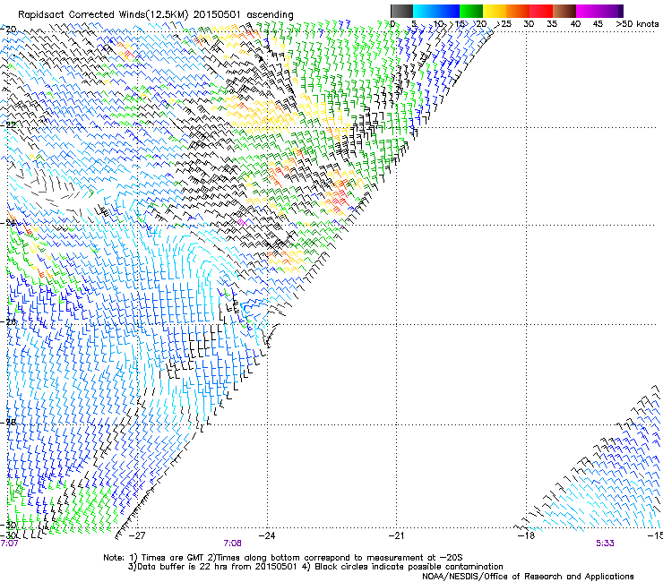Select the '10' legend speed label
The image size is (663, 582).
pyautogui.click(x=437, y=24)
